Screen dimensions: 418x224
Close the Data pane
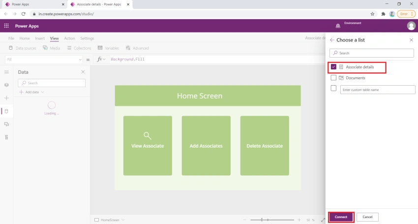[83, 72]
